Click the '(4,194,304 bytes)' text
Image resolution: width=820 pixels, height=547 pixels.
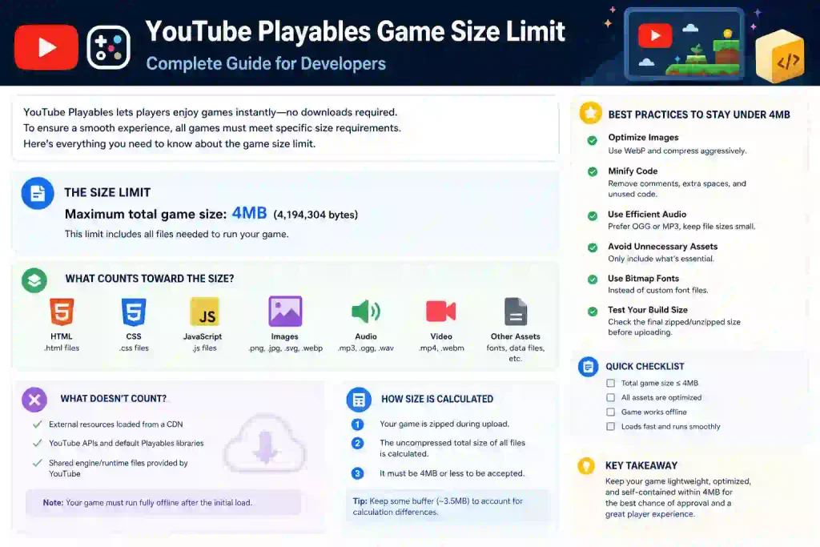pos(316,215)
